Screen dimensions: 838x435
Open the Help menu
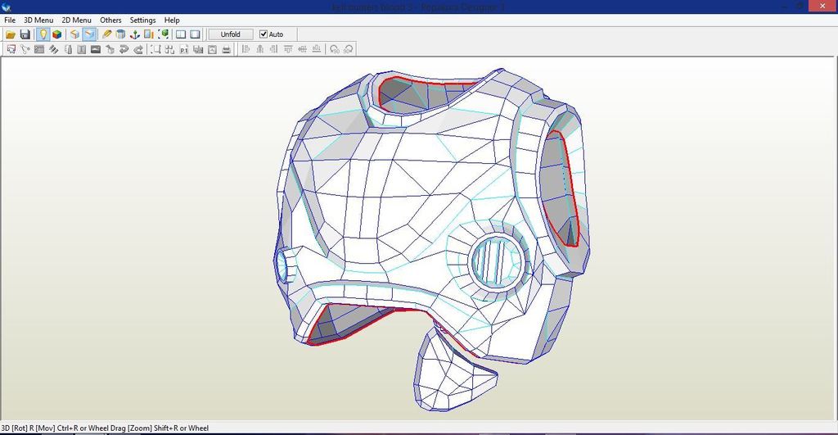[x=172, y=20]
